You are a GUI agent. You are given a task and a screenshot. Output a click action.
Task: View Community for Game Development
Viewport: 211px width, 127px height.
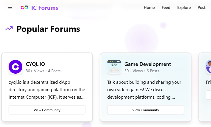(146, 110)
